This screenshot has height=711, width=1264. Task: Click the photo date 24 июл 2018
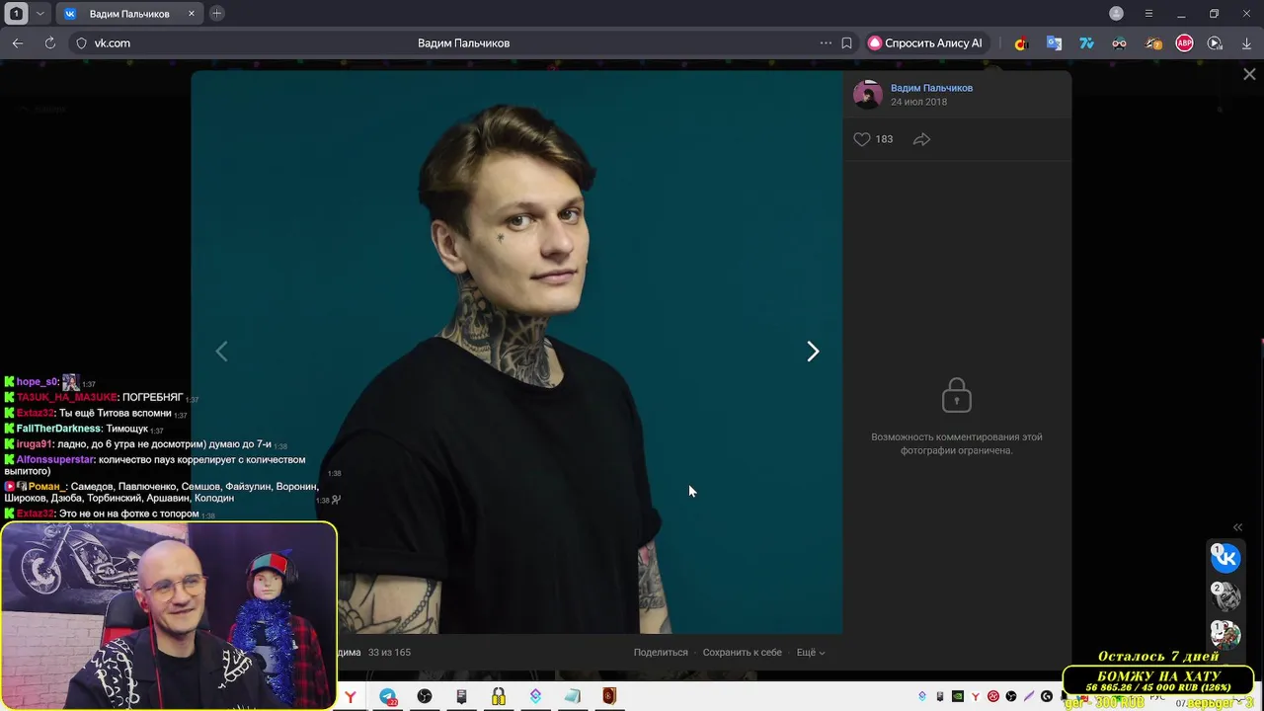click(x=918, y=102)
